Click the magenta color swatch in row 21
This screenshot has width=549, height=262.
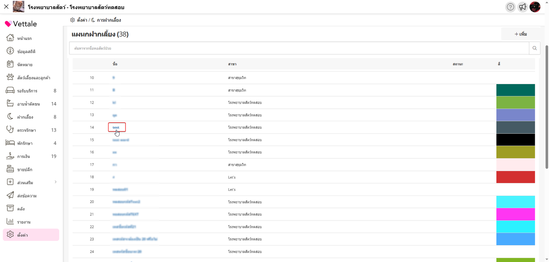(x=515, y=214)
